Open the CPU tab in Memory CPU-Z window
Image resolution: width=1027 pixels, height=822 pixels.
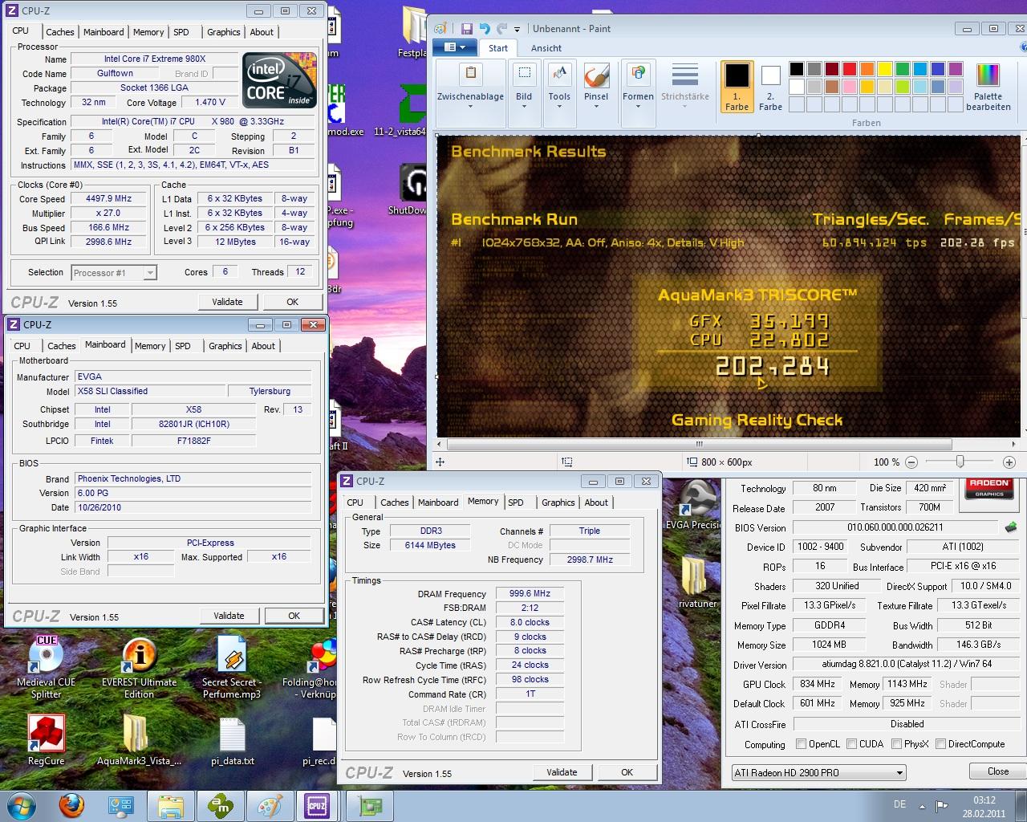click(x=355, y=503)
